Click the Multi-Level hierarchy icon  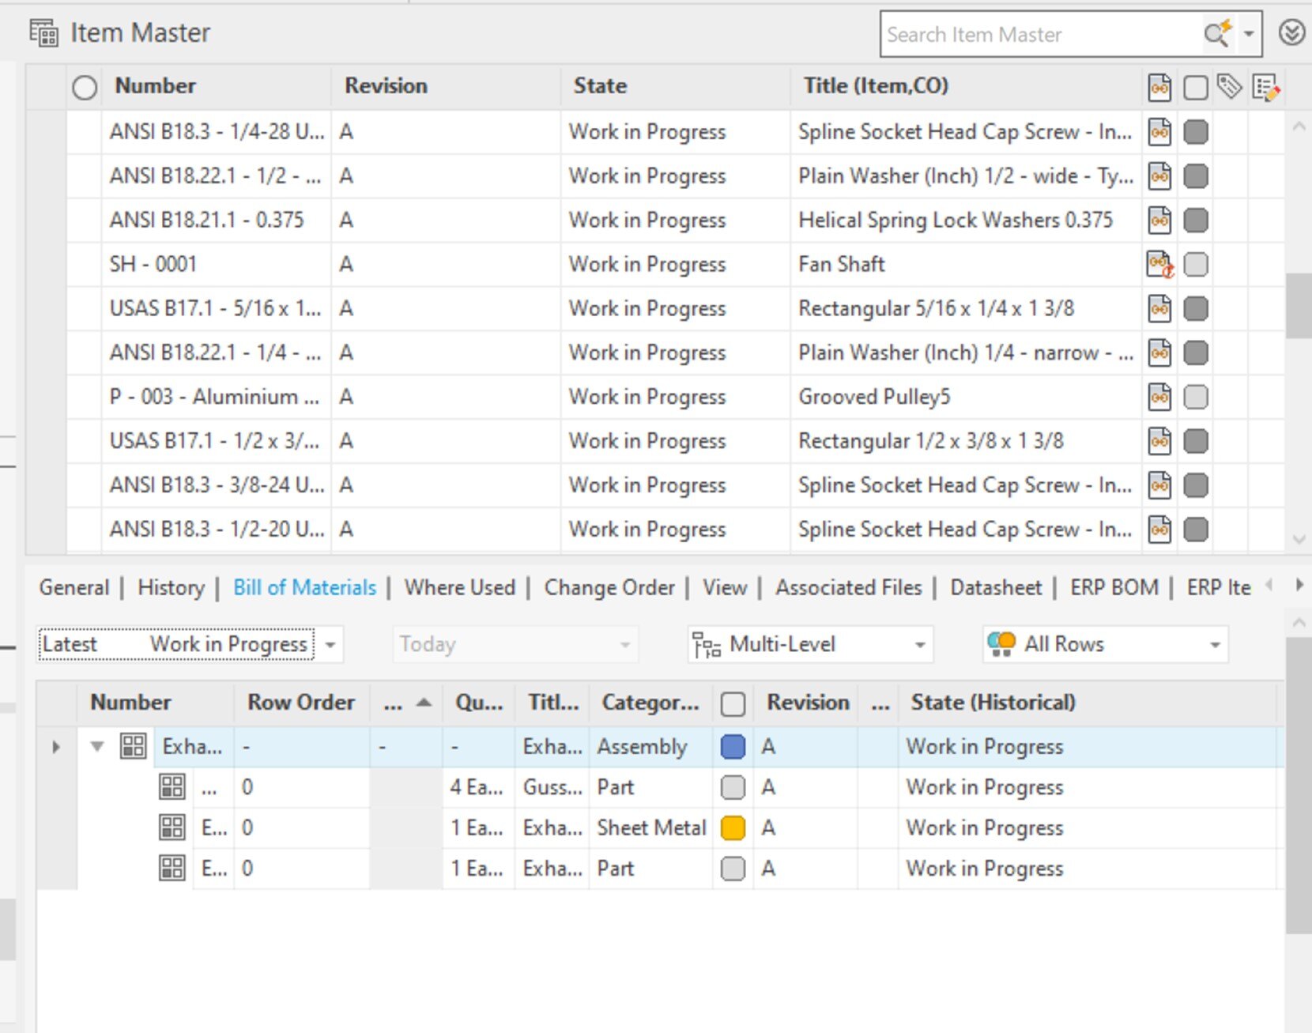click(x=707, y=646)
